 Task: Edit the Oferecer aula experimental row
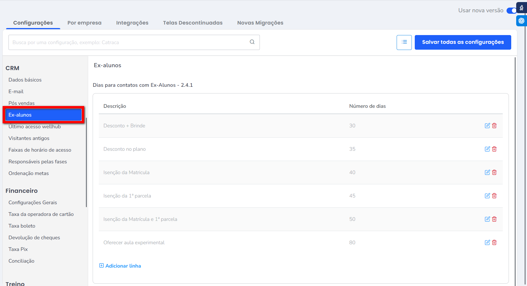487,242
